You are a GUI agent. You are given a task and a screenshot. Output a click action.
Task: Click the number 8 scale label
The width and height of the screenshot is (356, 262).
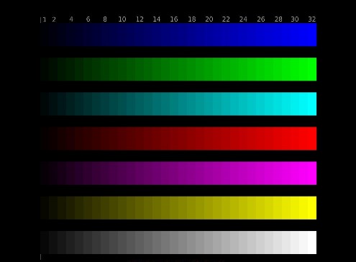coord(105,19)
